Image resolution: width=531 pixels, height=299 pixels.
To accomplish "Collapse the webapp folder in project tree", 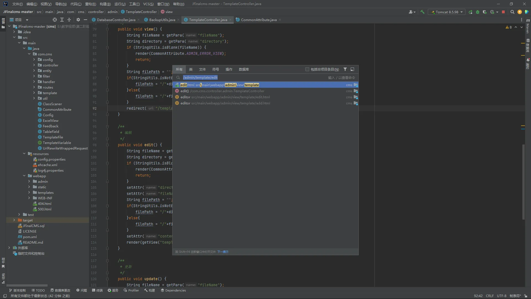I will 24,176.
